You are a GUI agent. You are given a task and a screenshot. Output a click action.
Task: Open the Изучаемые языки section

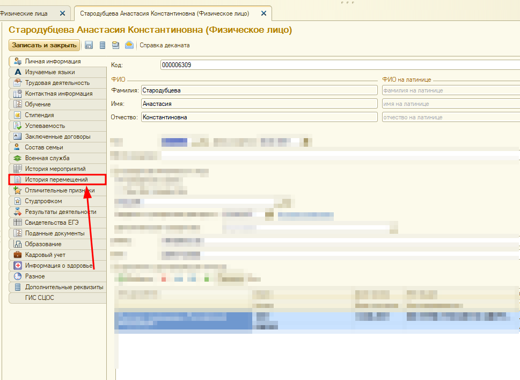point(49,72)
